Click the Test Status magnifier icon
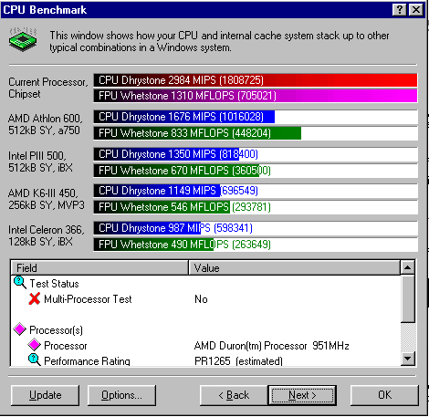Image resolution: width=429 pixels, height=417 pixels. tap(20, 283)
